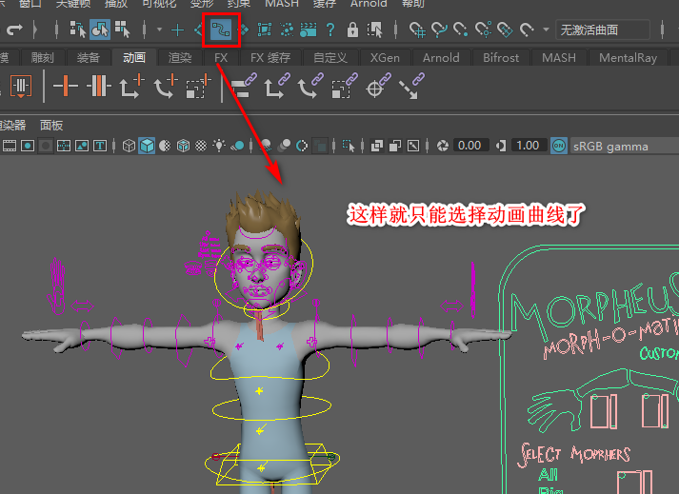
Task: Click the orange playblast shelf icon
Action: point(21,87)
